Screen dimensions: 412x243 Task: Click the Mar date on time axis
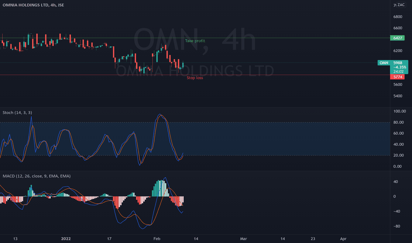243,239
